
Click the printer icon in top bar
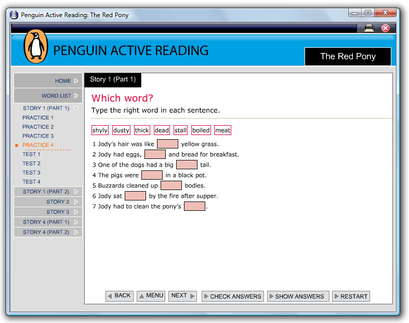pos(369,28)
